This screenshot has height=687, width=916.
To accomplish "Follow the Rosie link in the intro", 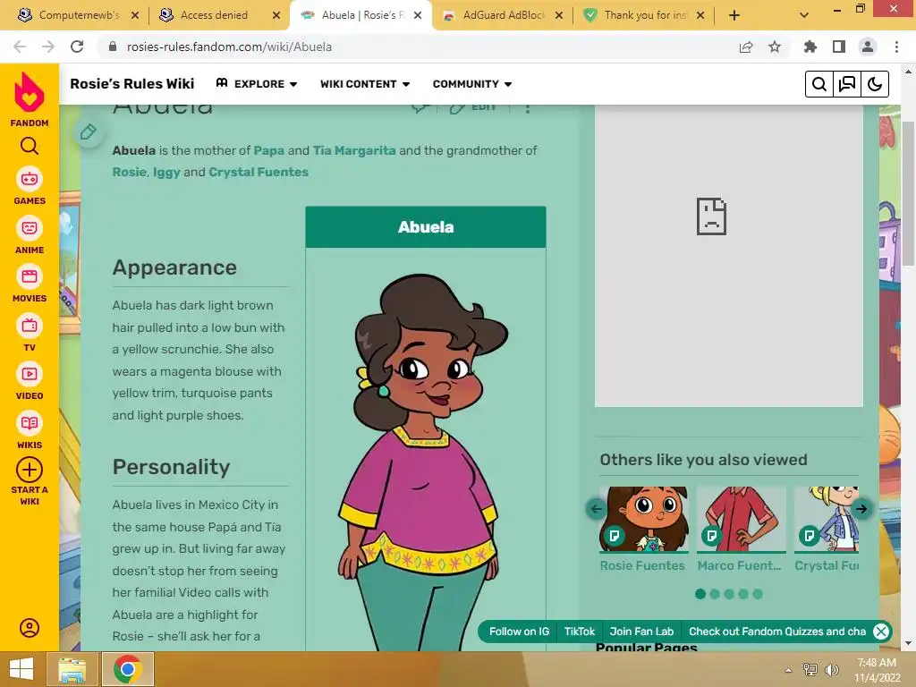I will pos(129,173).
